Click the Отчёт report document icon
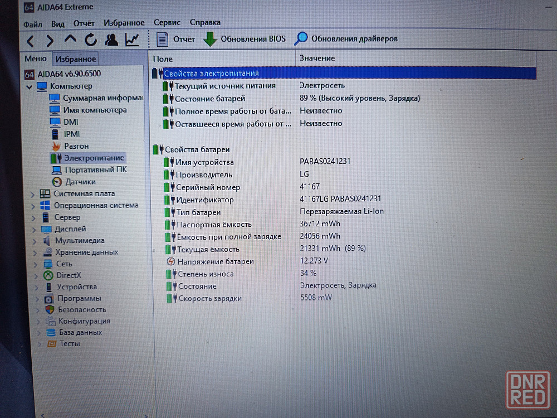The width and height of the screenshot is (557, 418). pos(162,39)
